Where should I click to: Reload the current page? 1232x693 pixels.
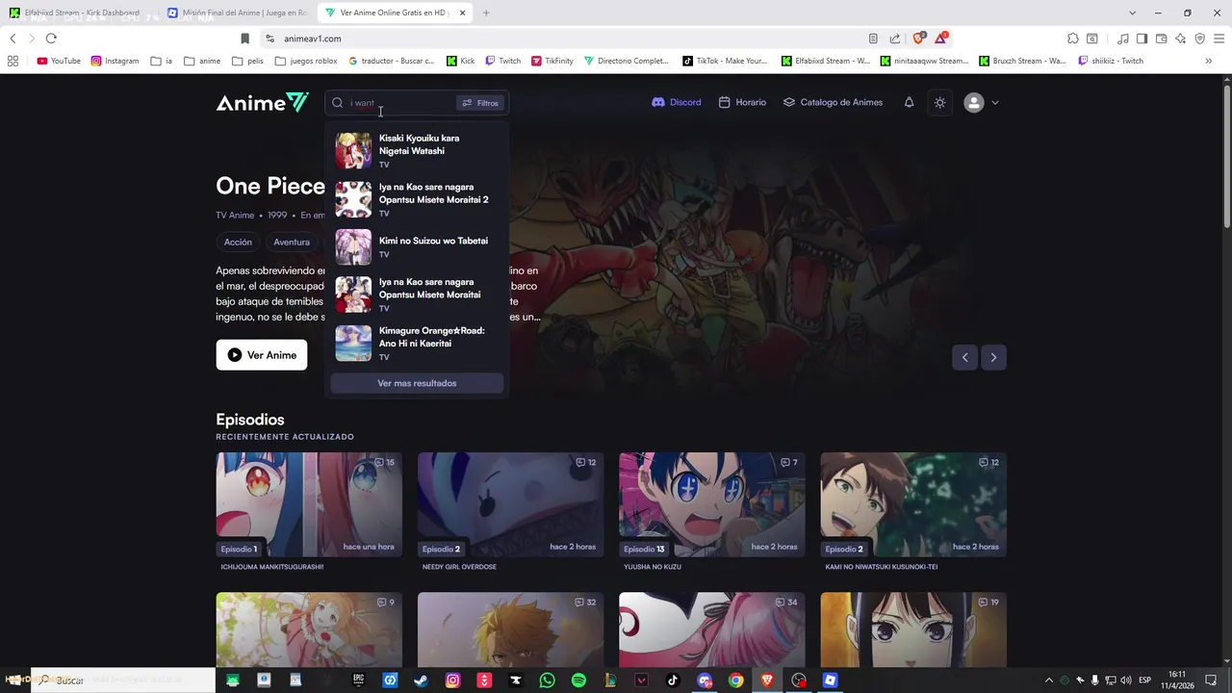(x=51, y=38)
